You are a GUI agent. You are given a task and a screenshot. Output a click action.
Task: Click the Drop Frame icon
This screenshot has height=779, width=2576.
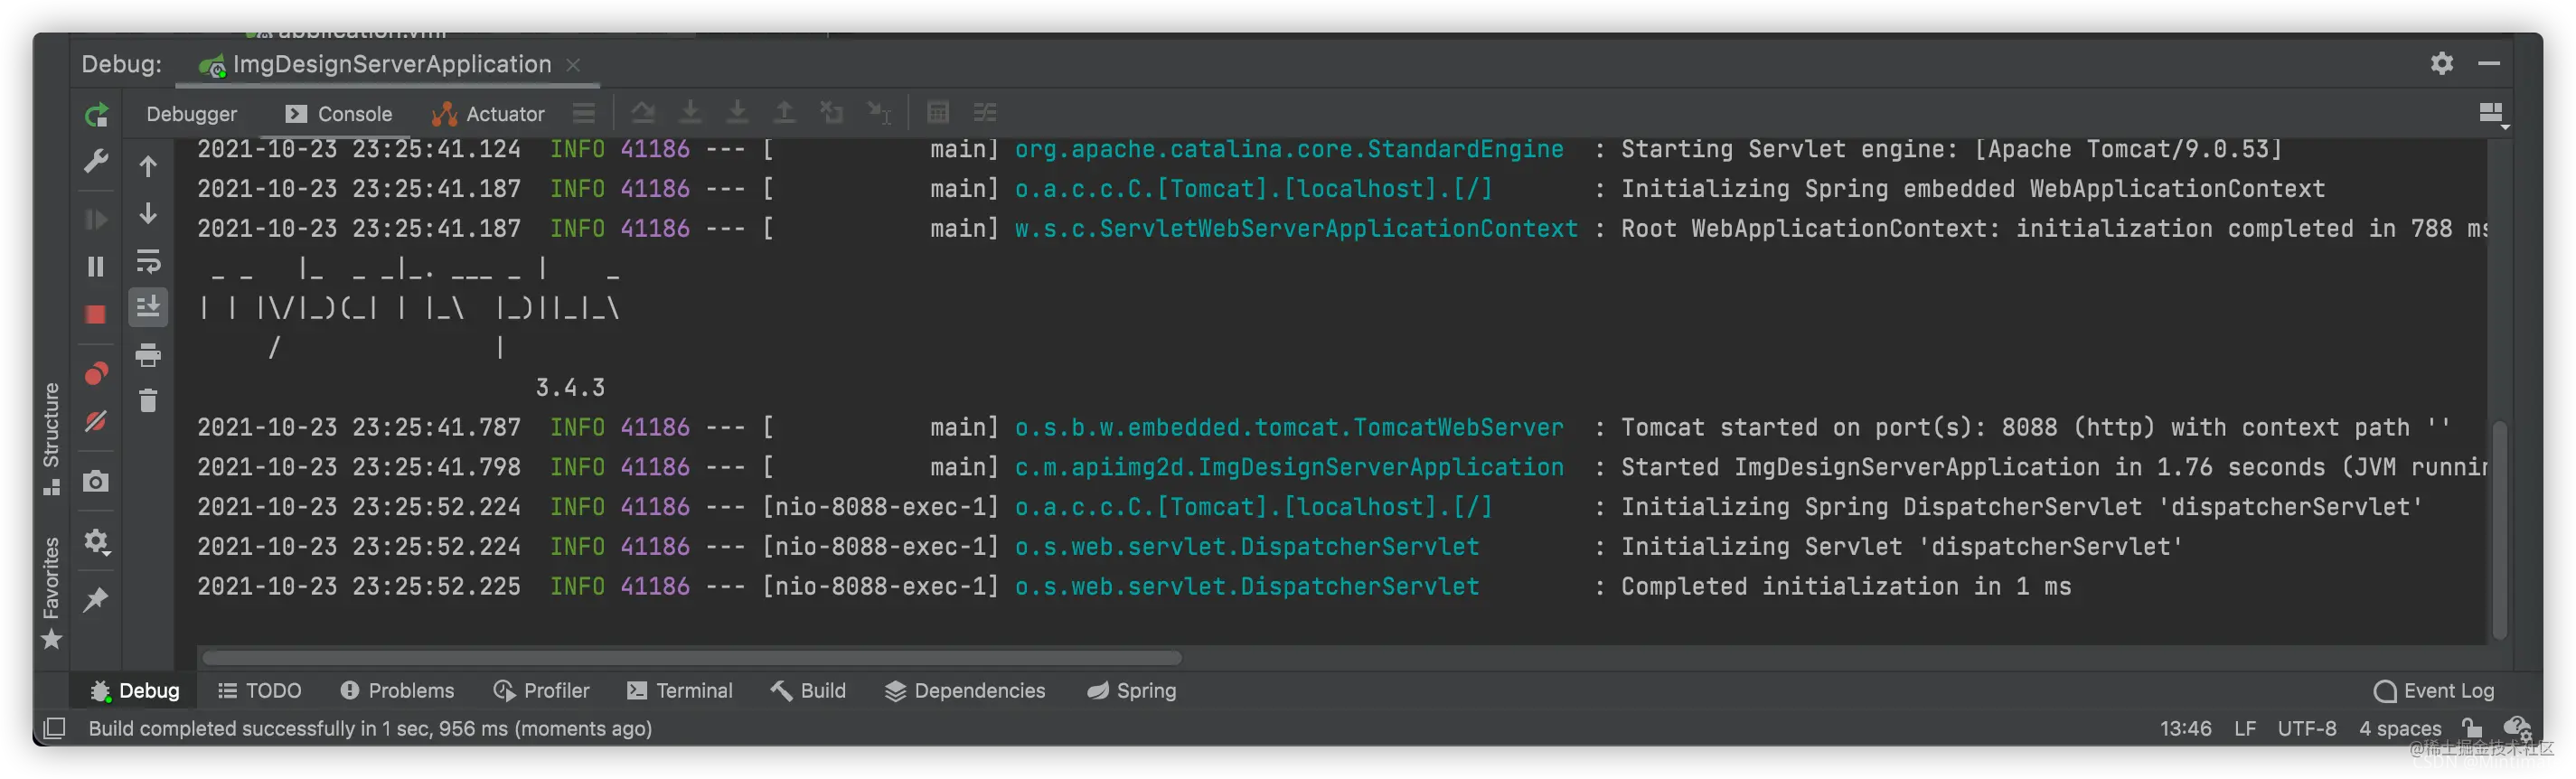click(x=832, y=112)
